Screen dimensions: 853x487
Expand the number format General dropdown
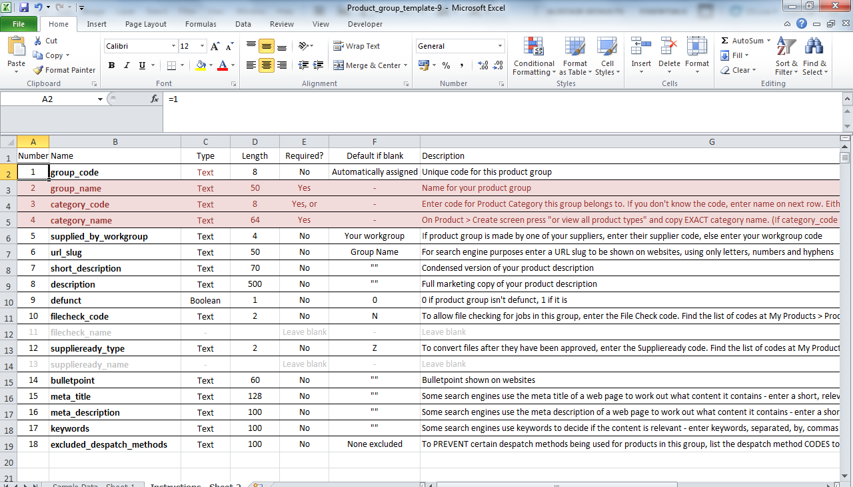[500, 46]
